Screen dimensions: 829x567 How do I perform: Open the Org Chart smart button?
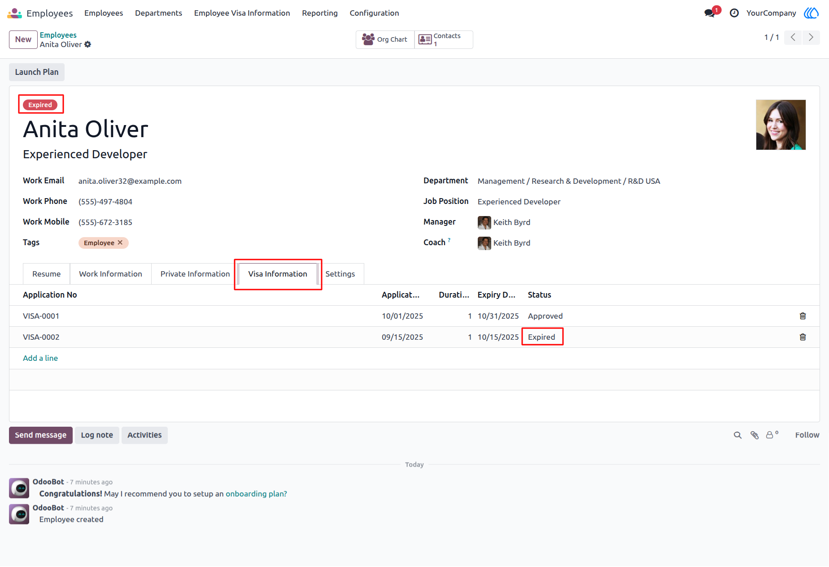(x=385, y=39)
